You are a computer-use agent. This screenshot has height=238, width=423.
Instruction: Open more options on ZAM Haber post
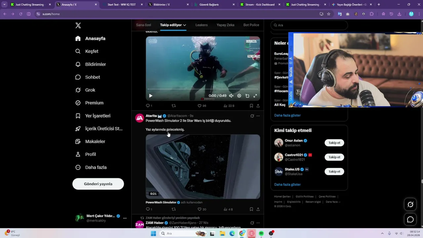[258, 223]
